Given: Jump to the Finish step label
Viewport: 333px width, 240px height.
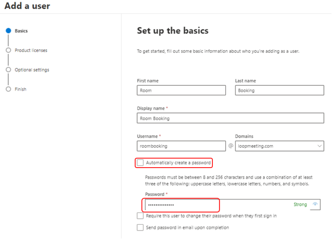Looking at the screenshot, I should pyautogui.click(x=20, y=89).
